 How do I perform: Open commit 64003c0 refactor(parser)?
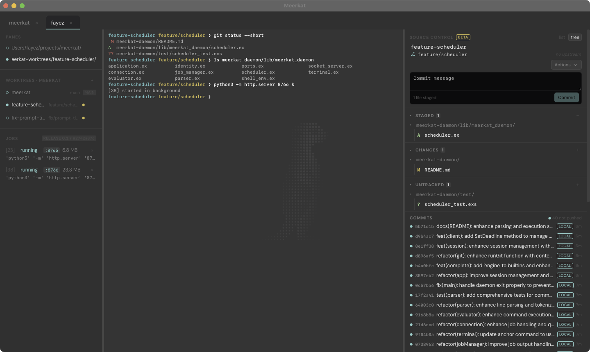[x=495, y=305]
